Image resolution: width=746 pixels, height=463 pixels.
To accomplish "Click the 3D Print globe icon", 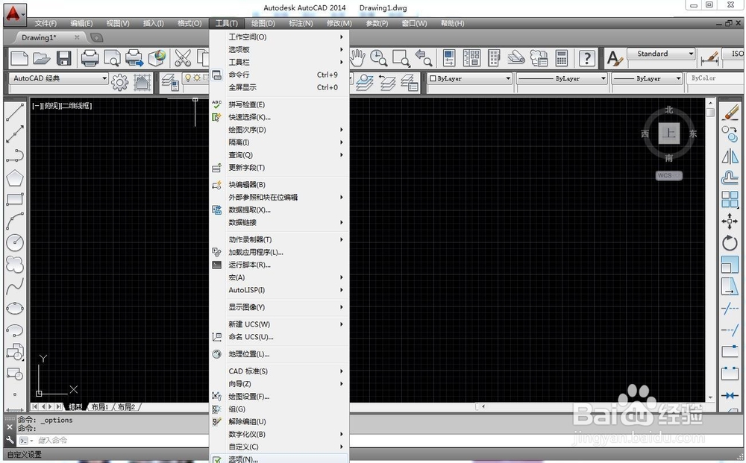I will tap(157, 58).
